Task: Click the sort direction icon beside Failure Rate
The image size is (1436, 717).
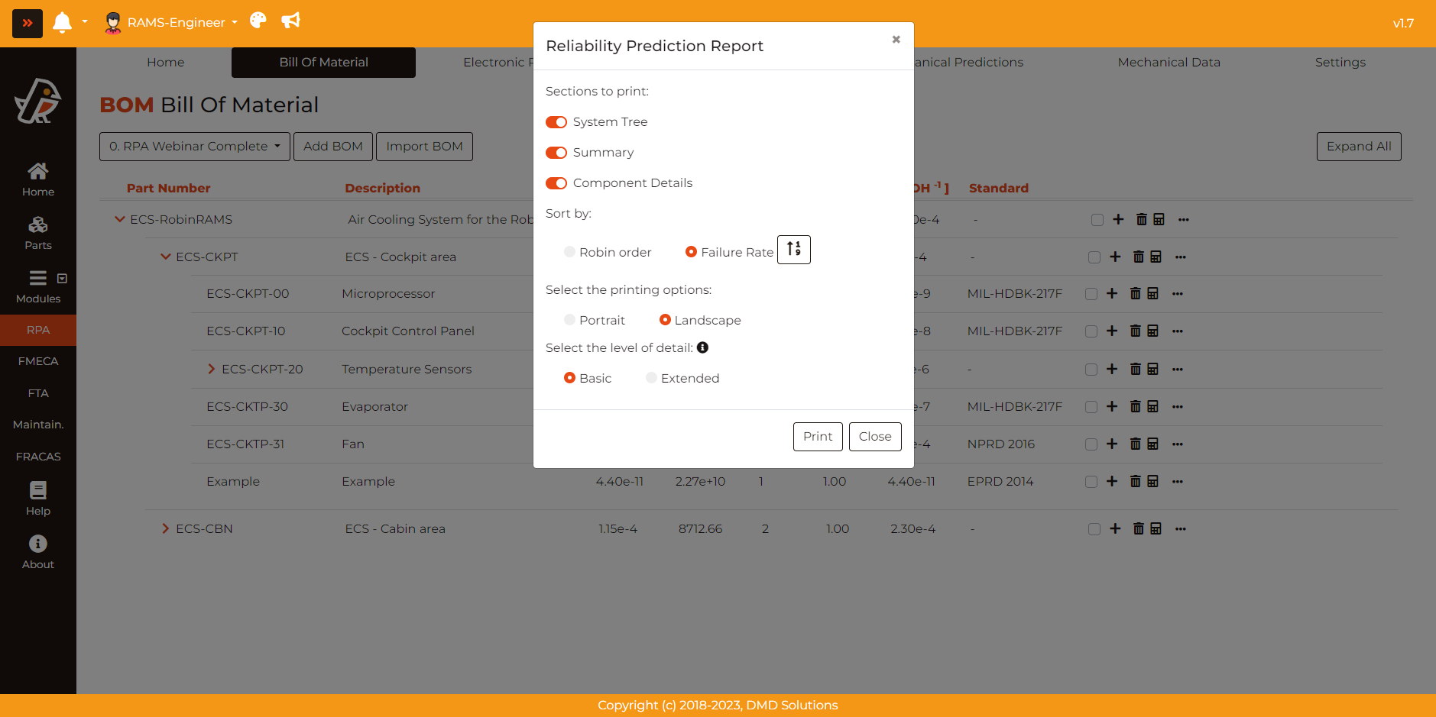Action: (x=793, y=250)
